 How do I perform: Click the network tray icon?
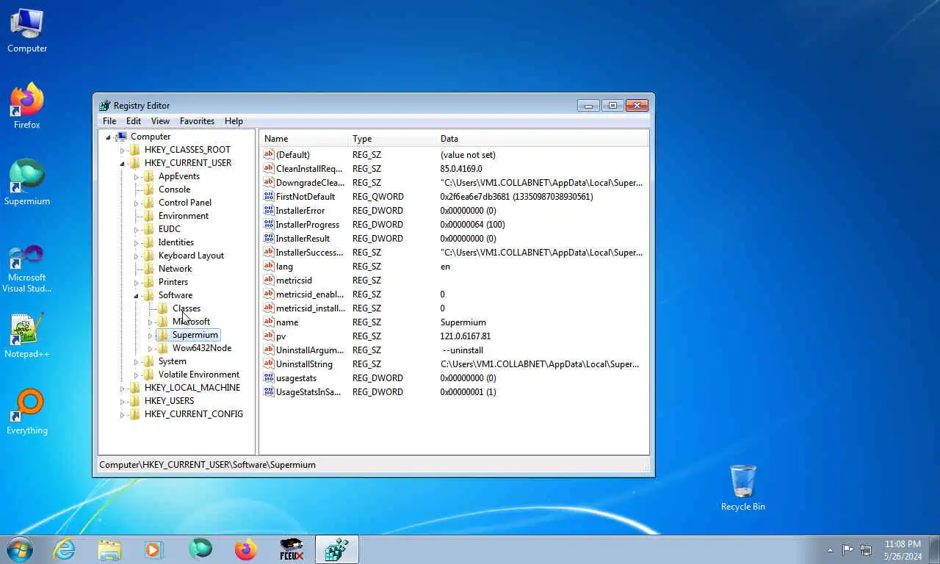[866, 549]
